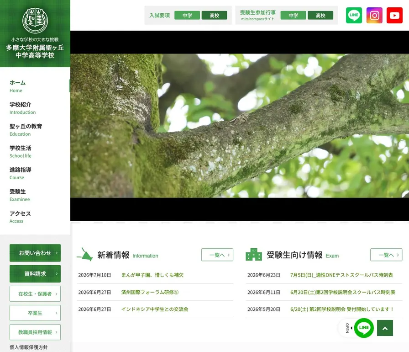Open 6/20(土) 第2回学校説明会 受付開始 link
409x352 pixels.
(342, 309)
